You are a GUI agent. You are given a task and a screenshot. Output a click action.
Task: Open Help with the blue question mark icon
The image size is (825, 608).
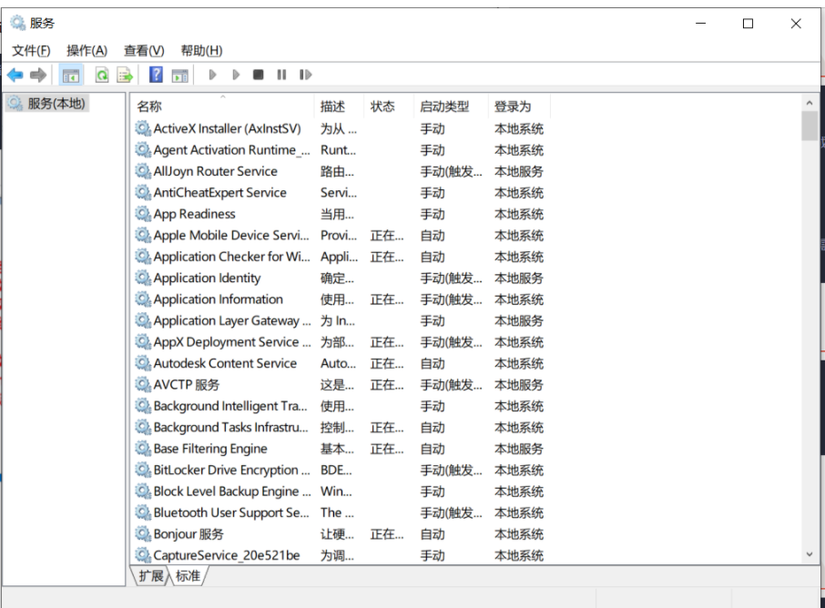click(x=156, y=75)
